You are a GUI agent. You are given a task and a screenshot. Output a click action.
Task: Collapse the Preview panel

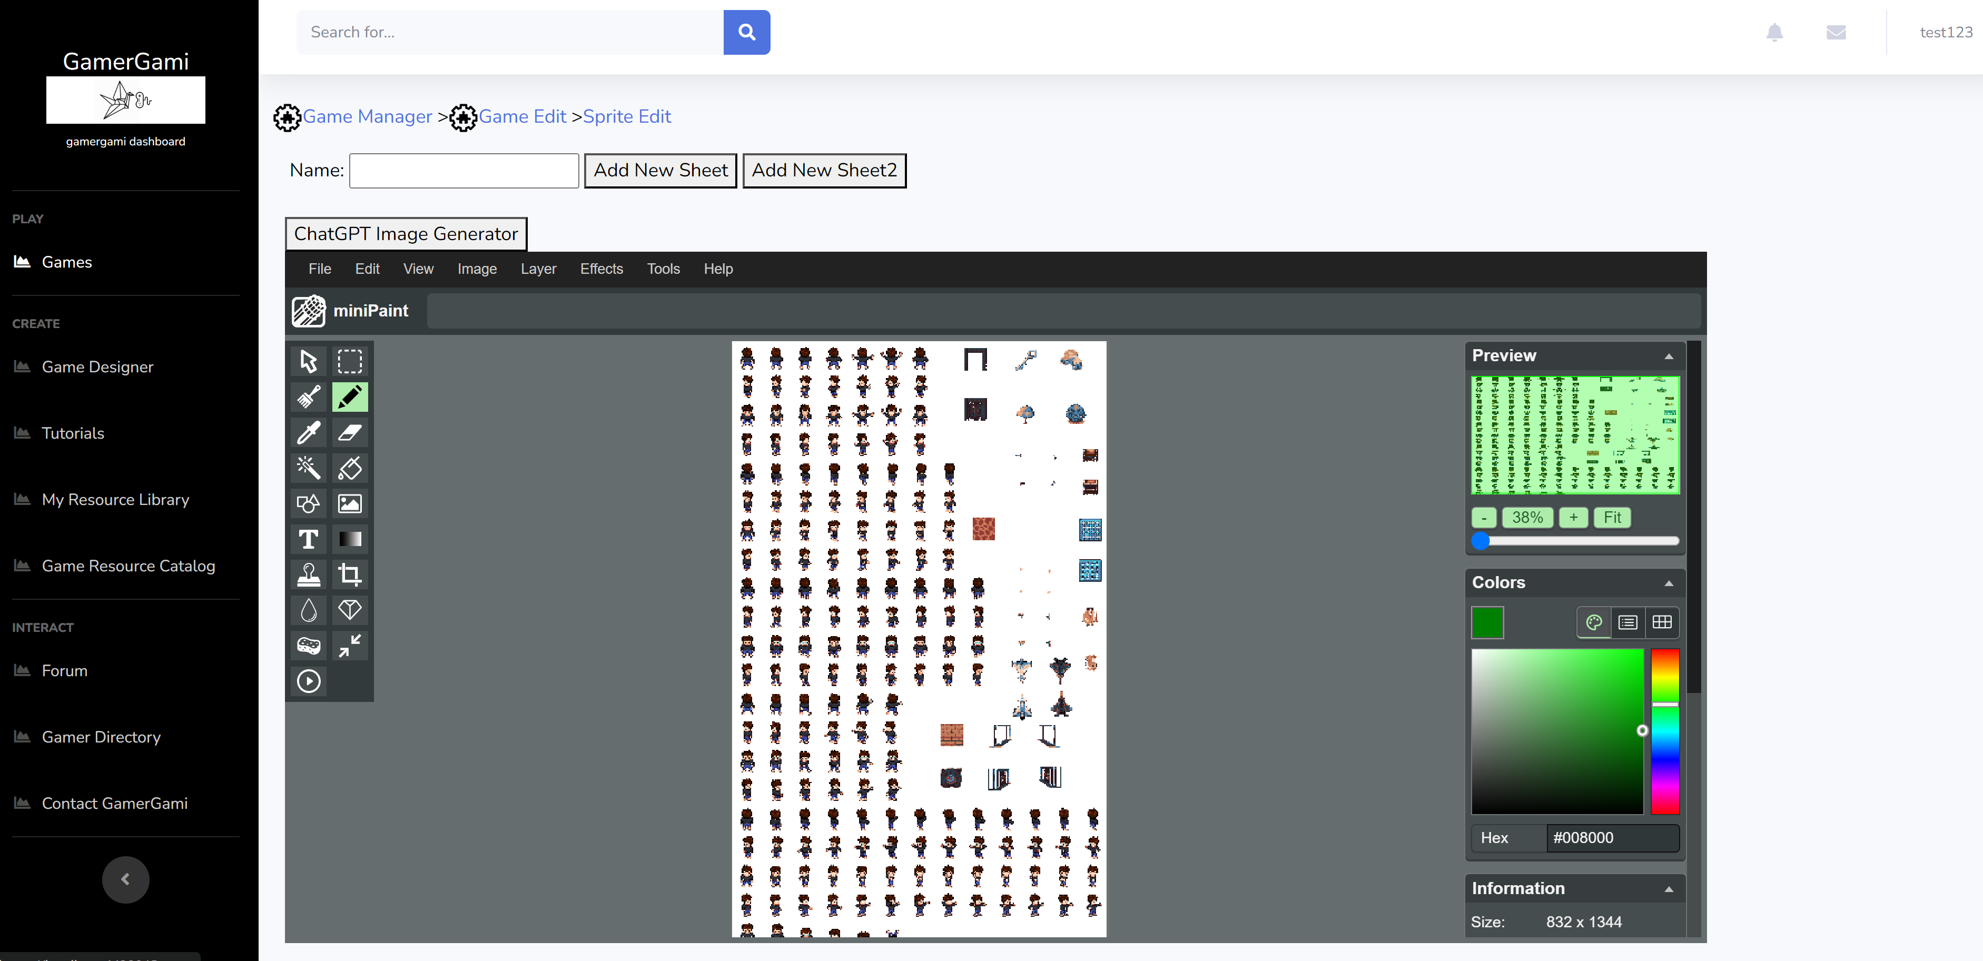tap(1668, 356)
